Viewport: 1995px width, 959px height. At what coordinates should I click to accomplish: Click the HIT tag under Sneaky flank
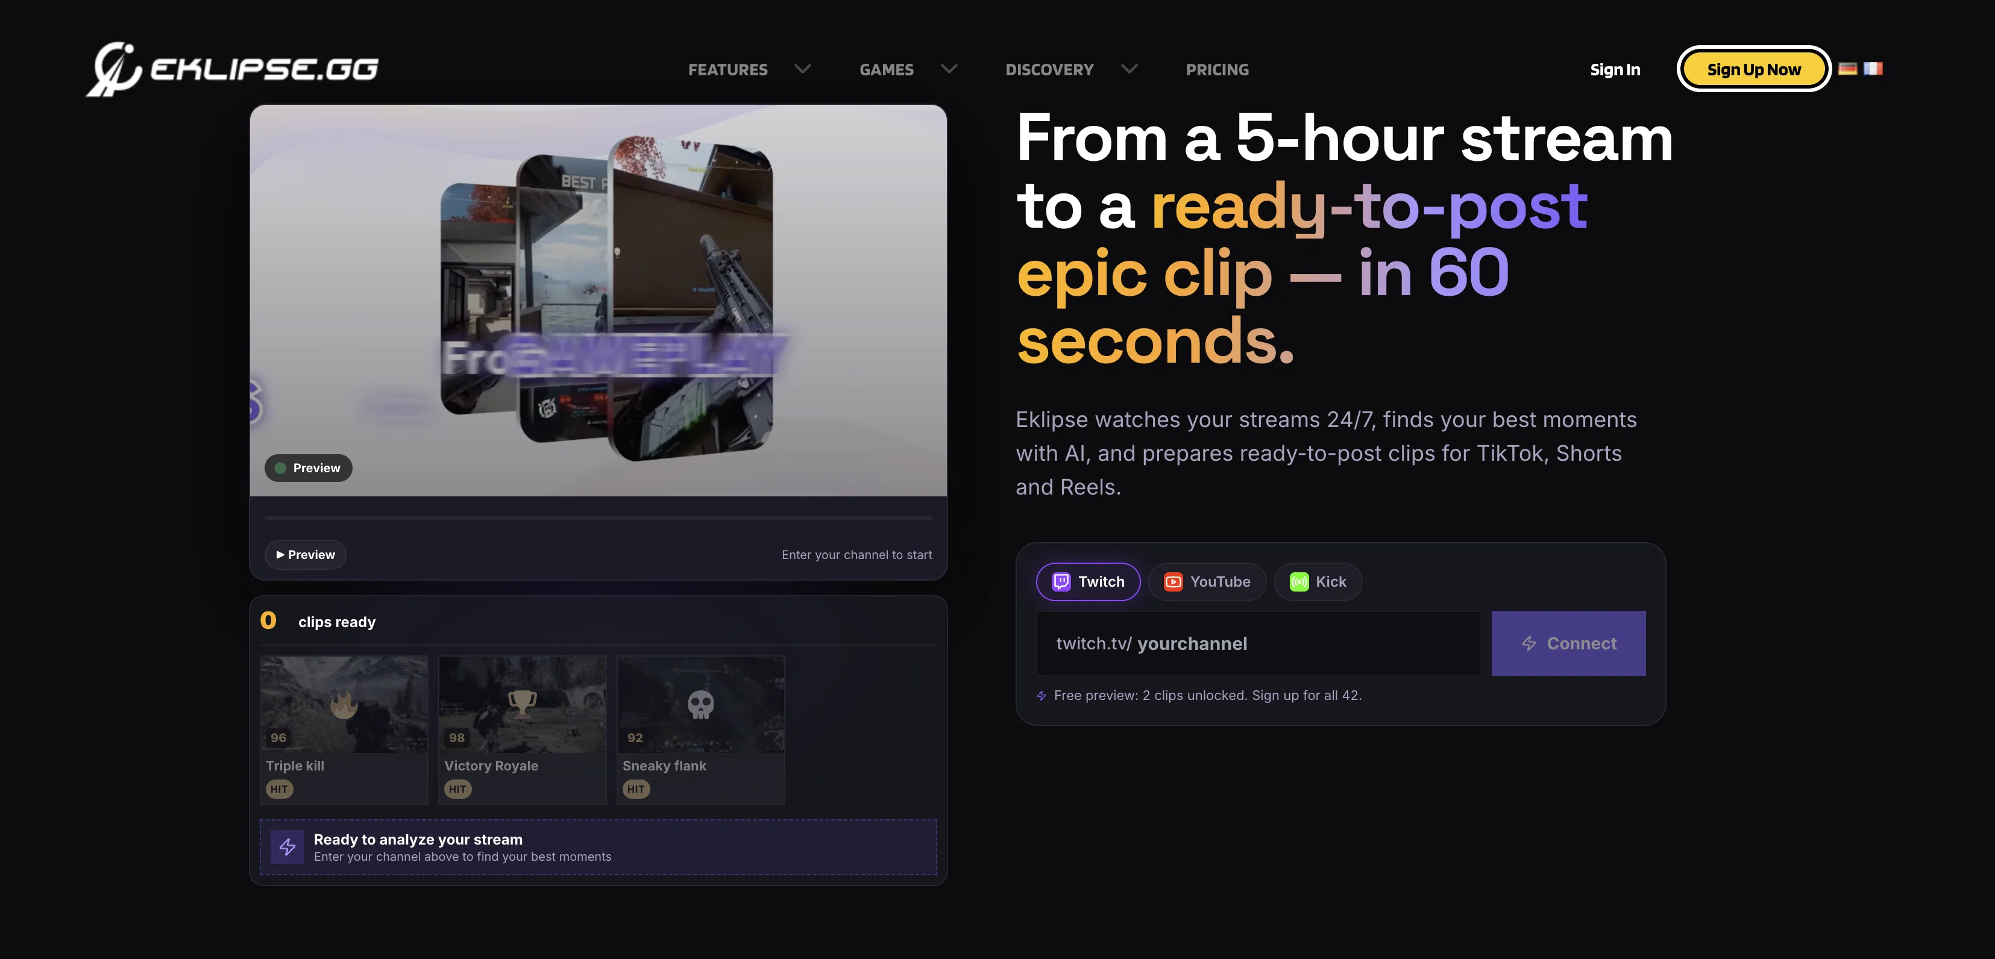[x=636, y=789]
